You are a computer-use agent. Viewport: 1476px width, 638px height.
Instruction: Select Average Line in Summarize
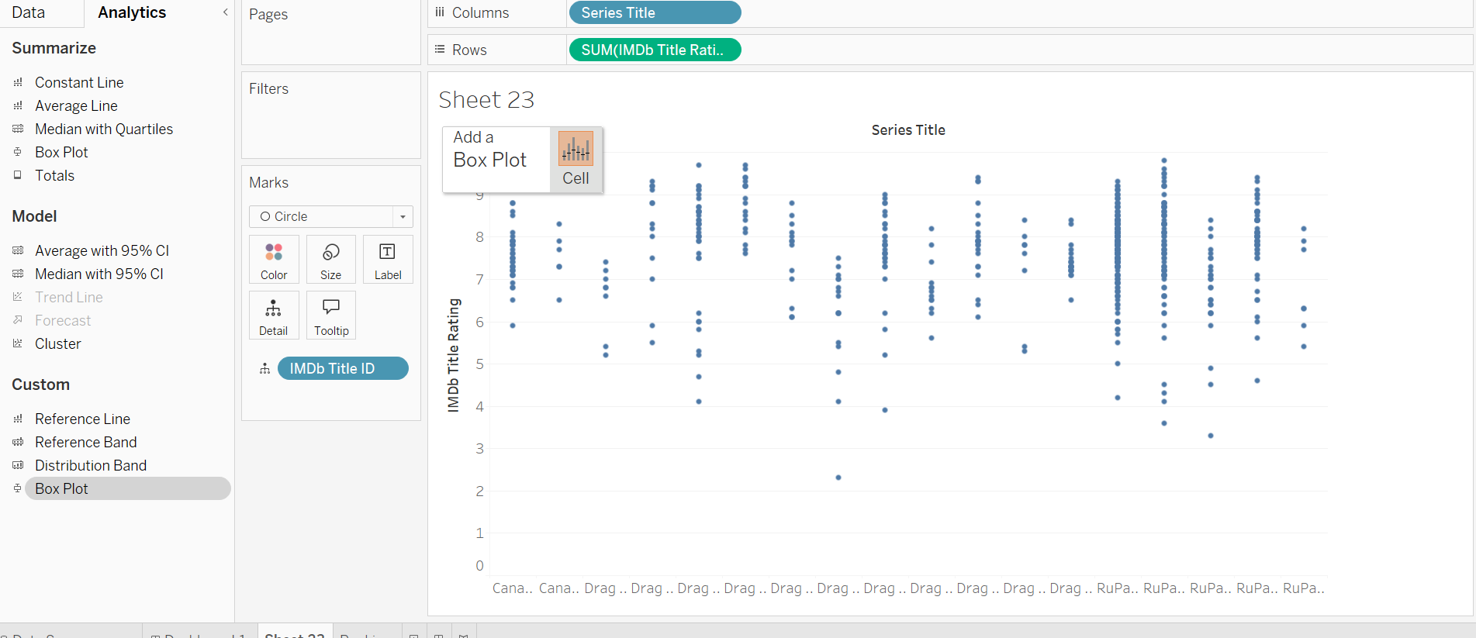[76, 105]
